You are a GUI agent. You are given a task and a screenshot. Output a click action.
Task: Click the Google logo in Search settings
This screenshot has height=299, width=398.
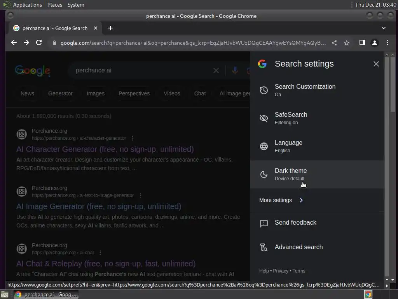click(262, 64)
